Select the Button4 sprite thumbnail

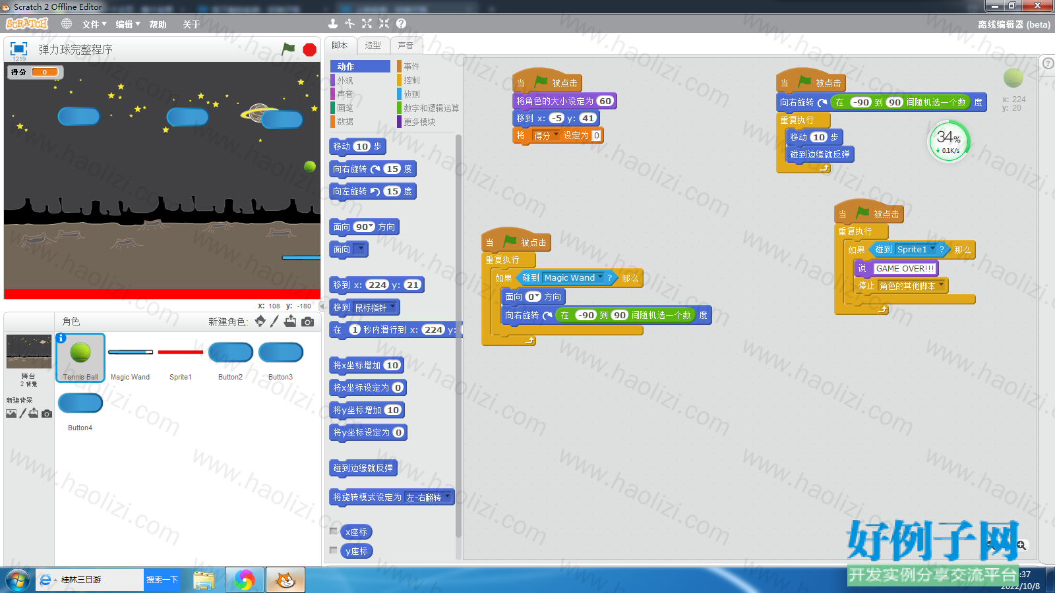click(x=80, y=409)
